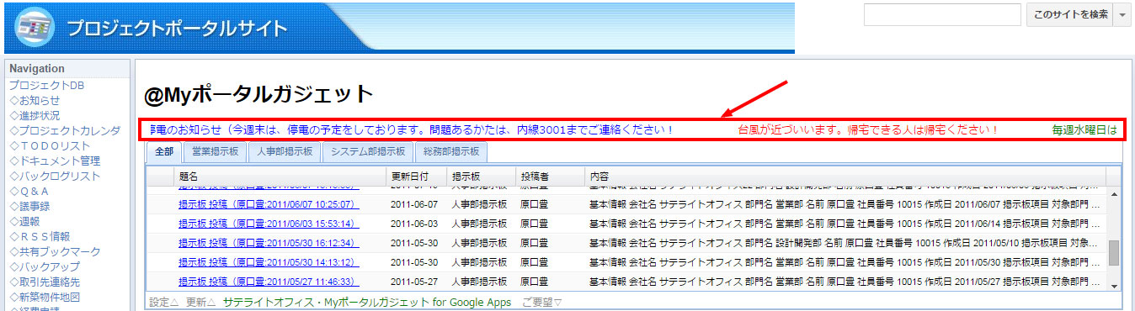Open post dated 2011/05/27 11:46:33

[269, 282]
